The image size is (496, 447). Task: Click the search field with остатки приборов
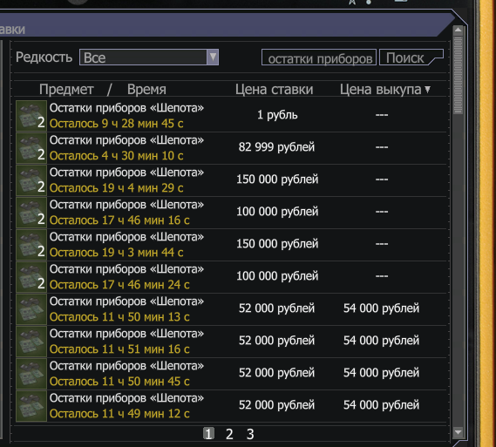point(319,58)
